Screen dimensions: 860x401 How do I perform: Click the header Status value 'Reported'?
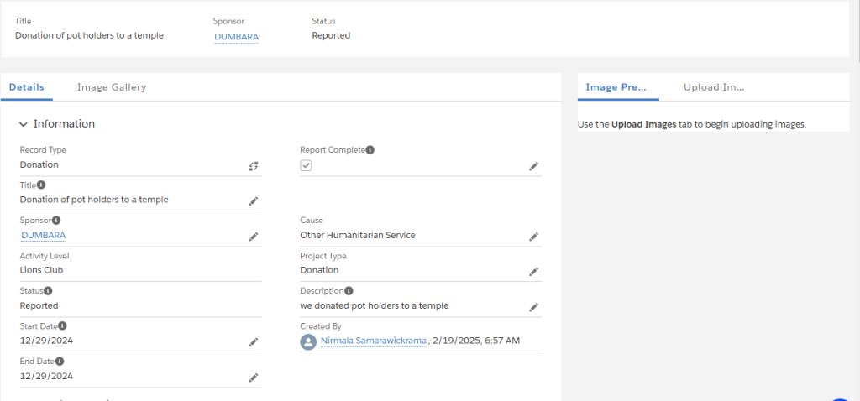pyautogui.click(x=331, y=35)
